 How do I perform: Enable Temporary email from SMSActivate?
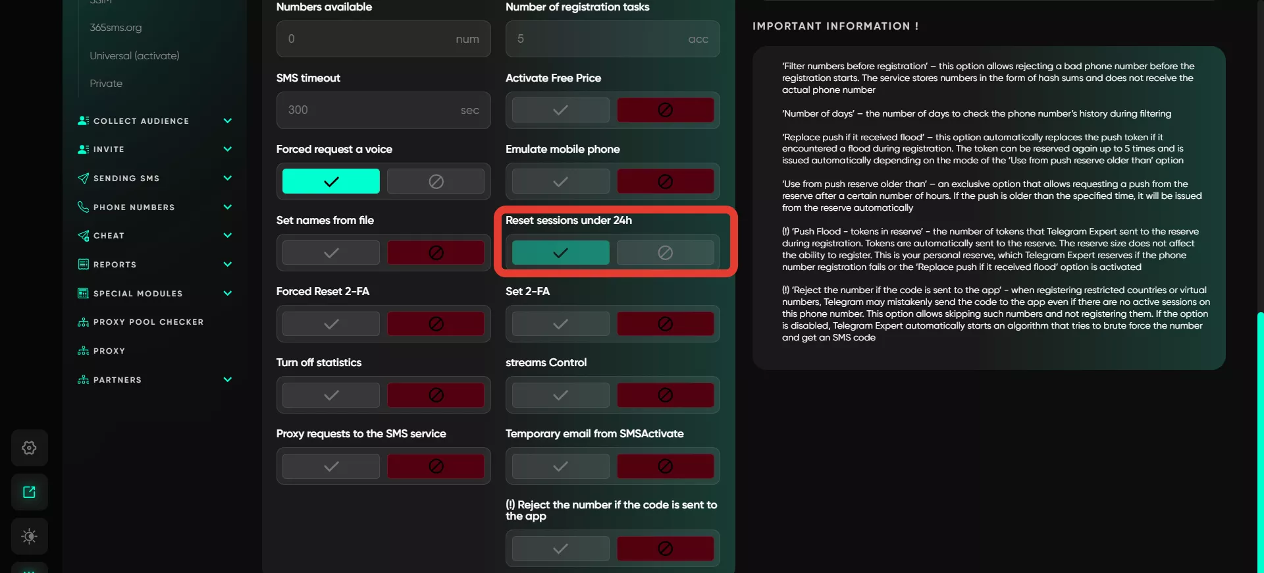click(x=560, y=466)
